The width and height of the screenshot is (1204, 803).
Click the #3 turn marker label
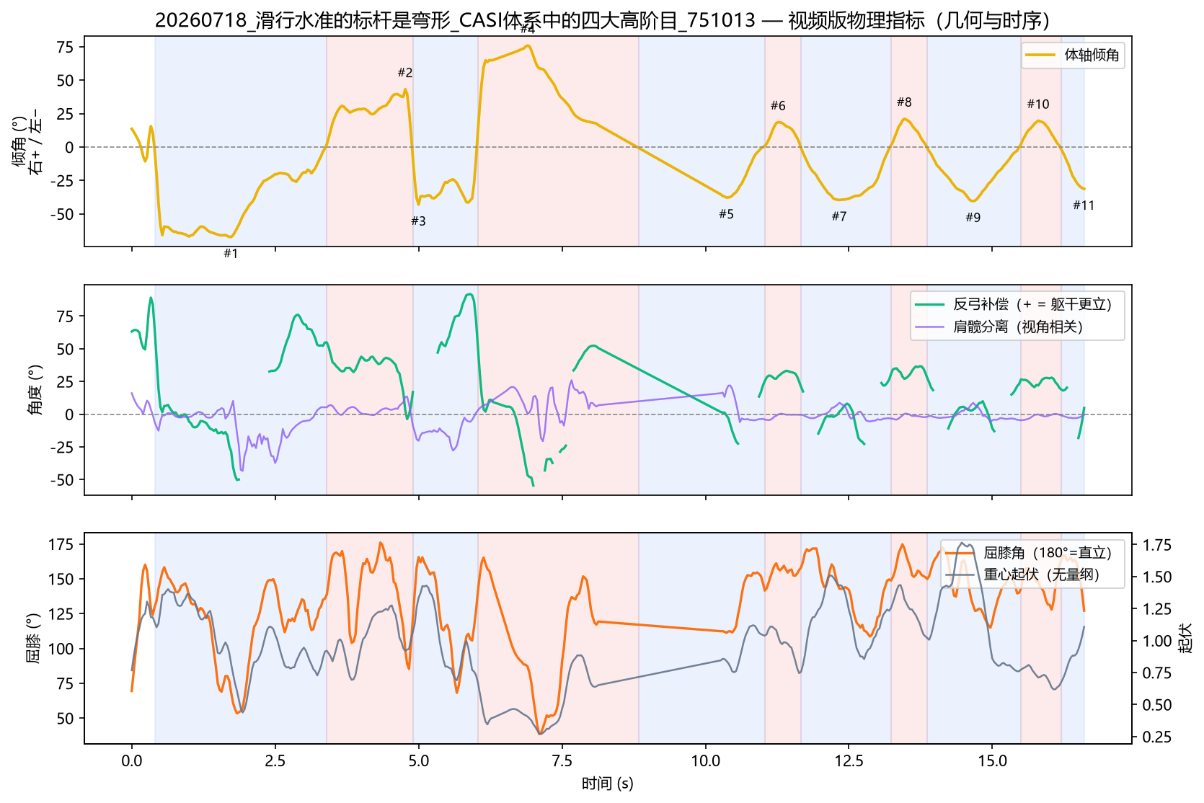[418, 221]
